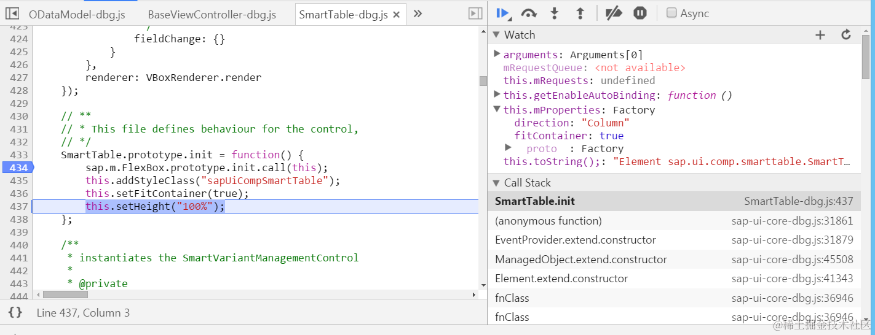The width and height of the screenshot is (875, 335).
Task: Toggle pause on exceptions
Action: [640, 13]
